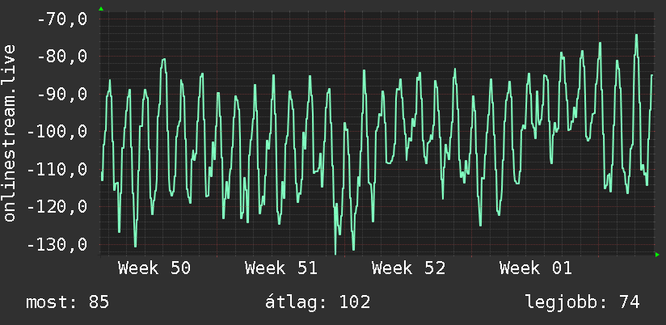
Task: Click the '-90,0' y-axis value
Action: coord(62,95)
